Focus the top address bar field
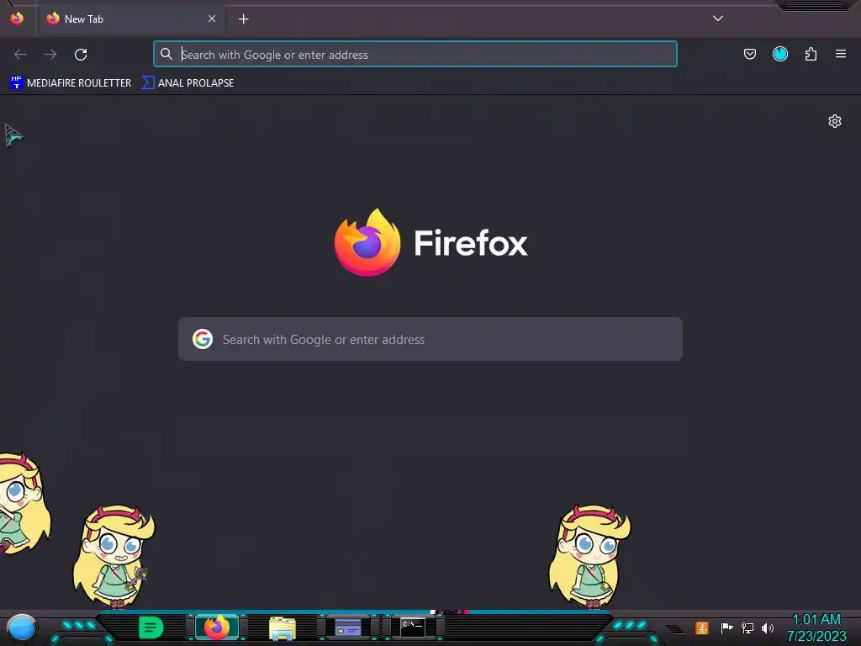Viewport: 861px width, 646px height. (x=415, y=54)
